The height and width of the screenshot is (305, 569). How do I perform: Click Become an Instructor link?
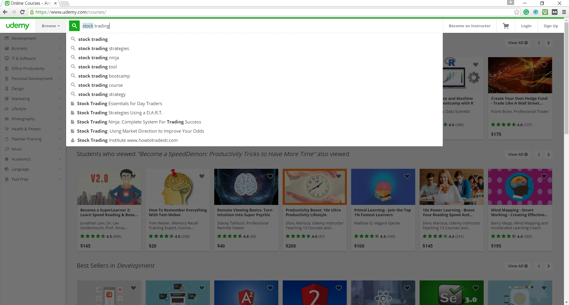[x=469, y=26]
